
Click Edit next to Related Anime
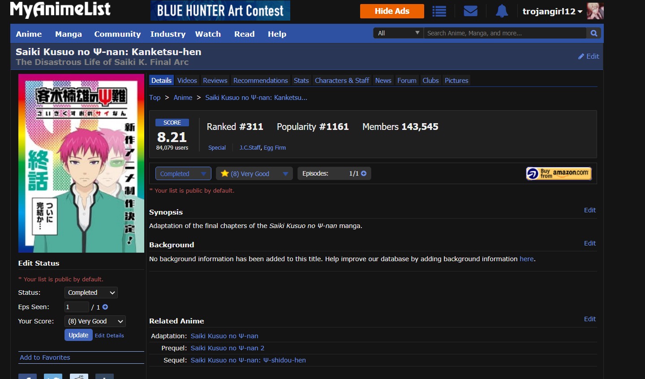pyautogui.click(x=590, y=319)
